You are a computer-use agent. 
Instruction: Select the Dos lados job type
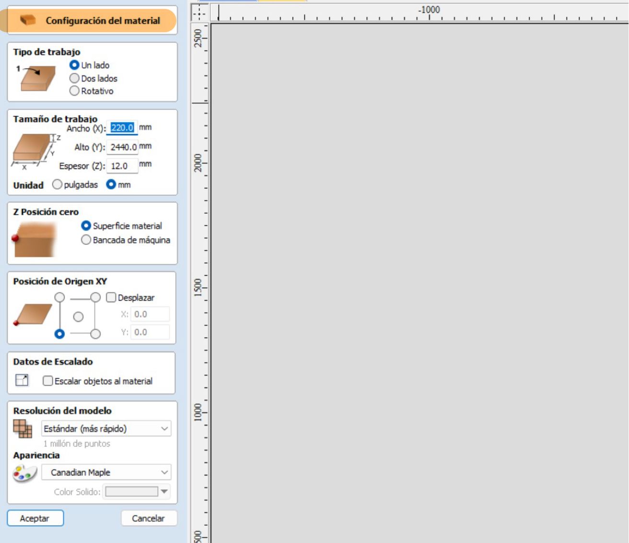[74, 78]
